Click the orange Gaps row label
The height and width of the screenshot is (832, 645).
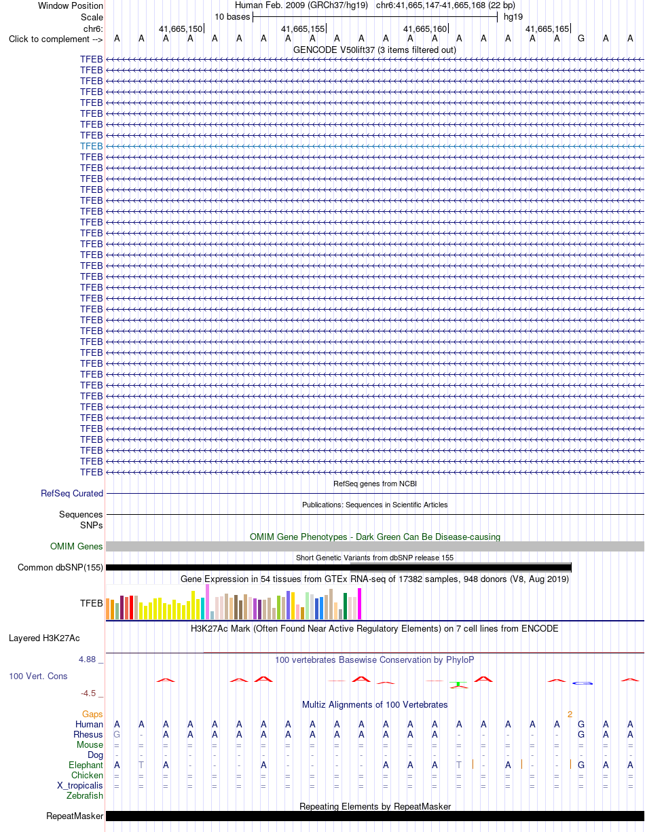pos(92,715)
